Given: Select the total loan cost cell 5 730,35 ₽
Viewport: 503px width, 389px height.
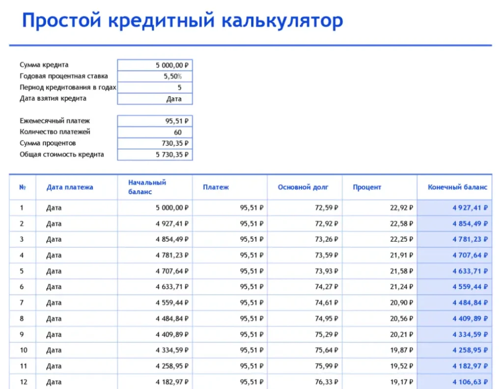Looking at the screenshot, I should [155, 155].
